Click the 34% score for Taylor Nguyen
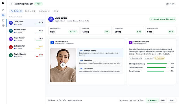179x104 pixels. pos(41,55)
